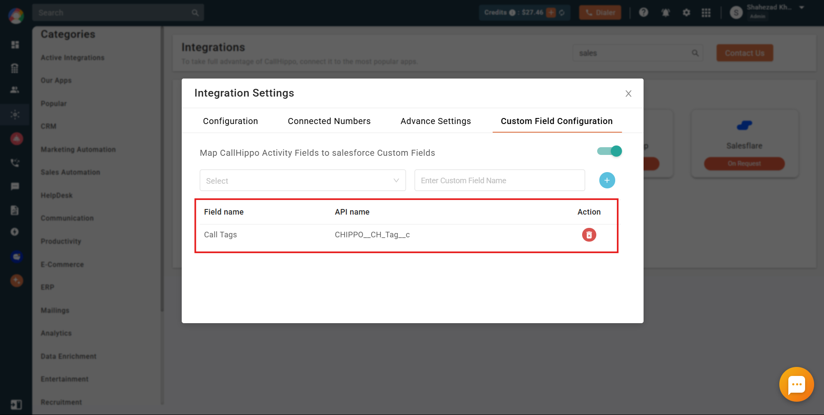Open the Connected Numbers tab

tap(329, 121)
